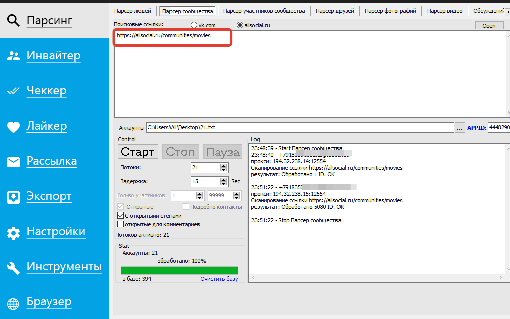Open the Браузер globe icon
The image size is (510, 319).
13,304
